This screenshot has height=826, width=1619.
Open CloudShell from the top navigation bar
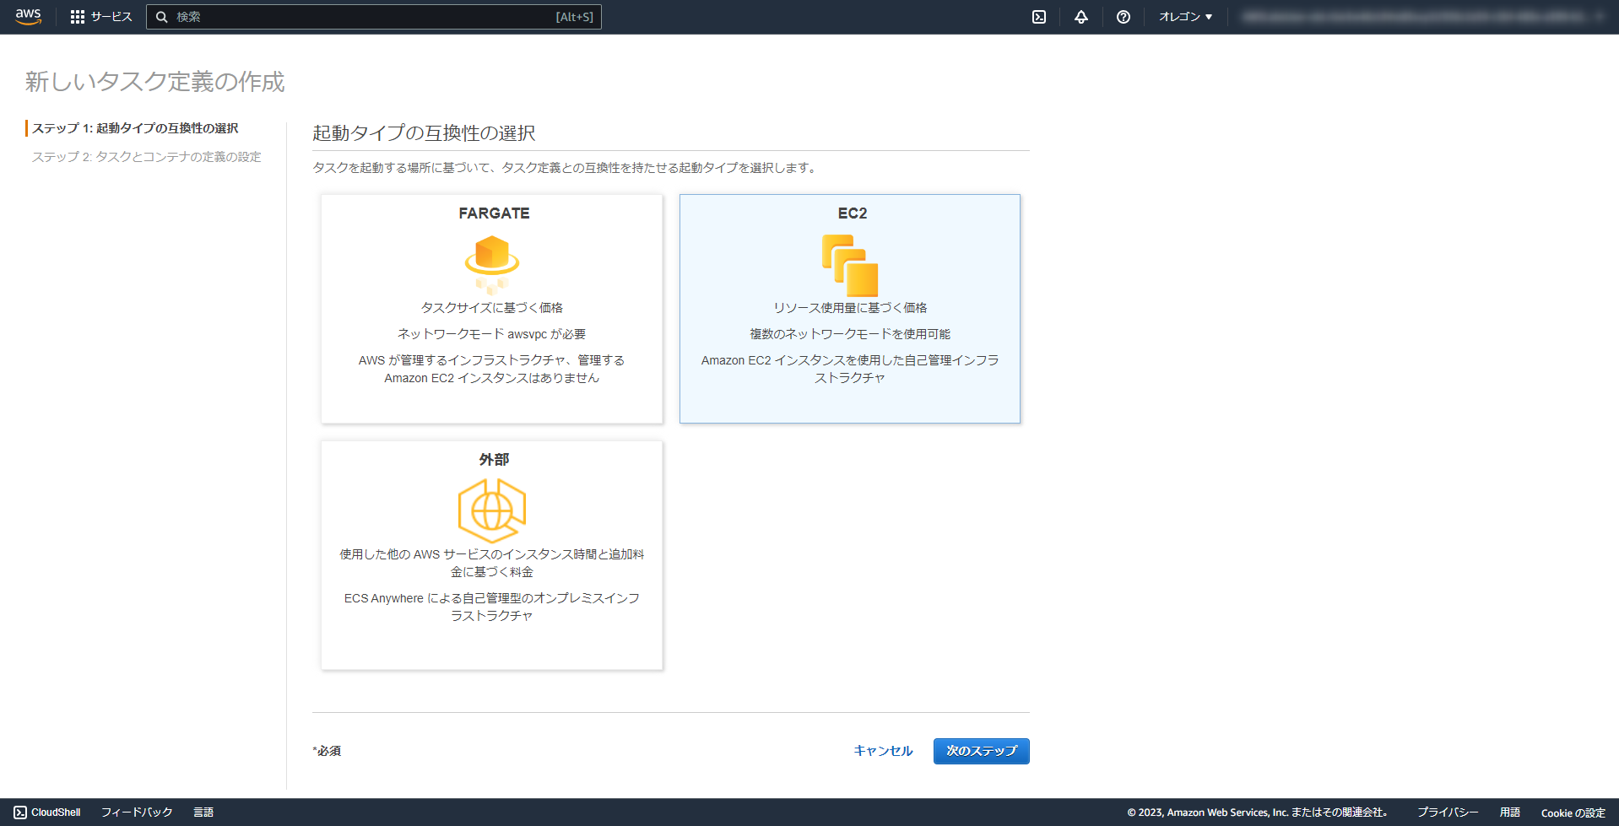(1040, 16)
